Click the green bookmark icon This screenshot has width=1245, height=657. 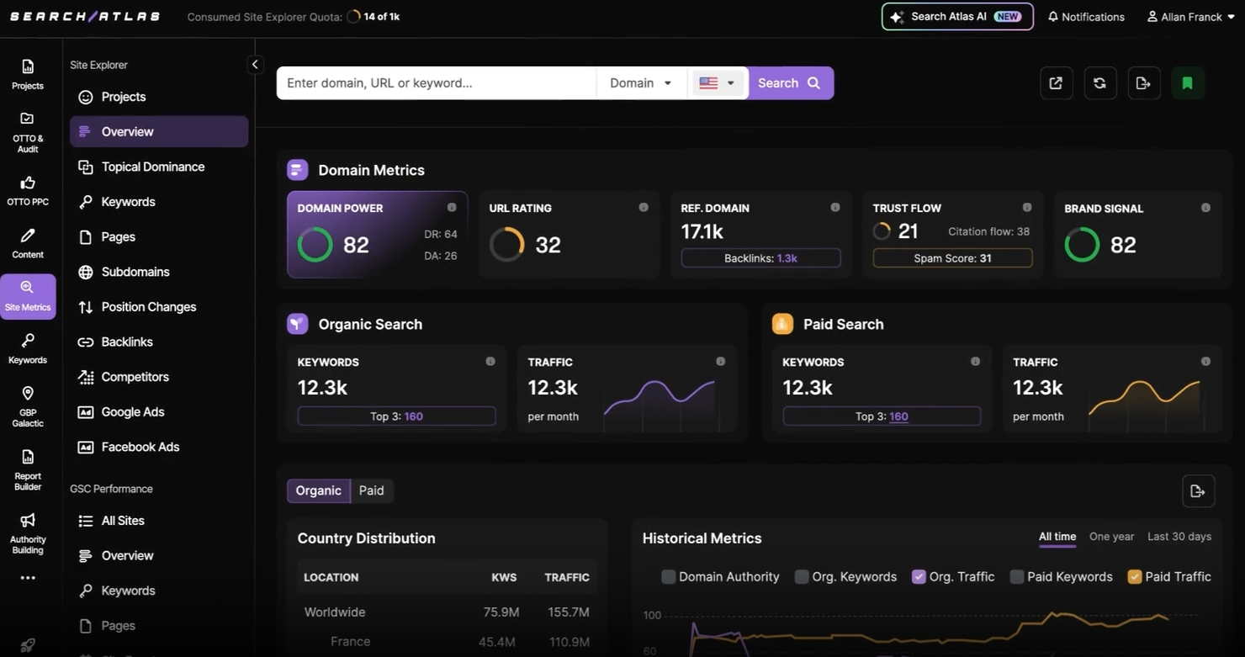click(1187, 82)
